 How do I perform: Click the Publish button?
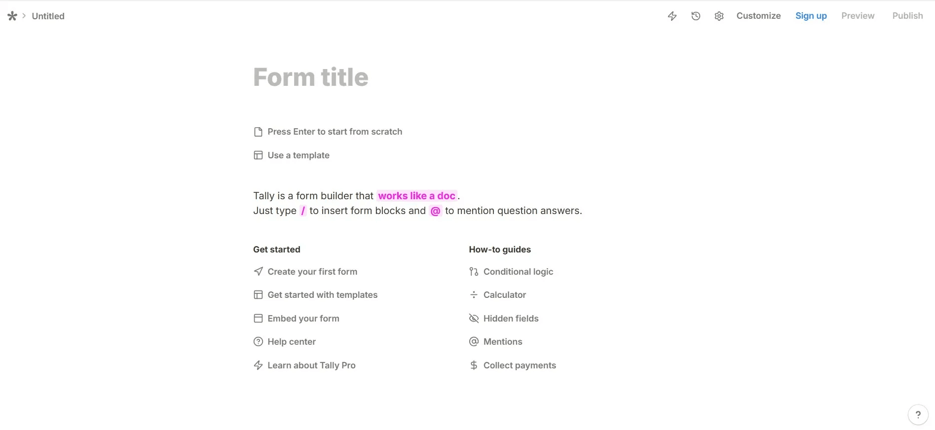907,16
